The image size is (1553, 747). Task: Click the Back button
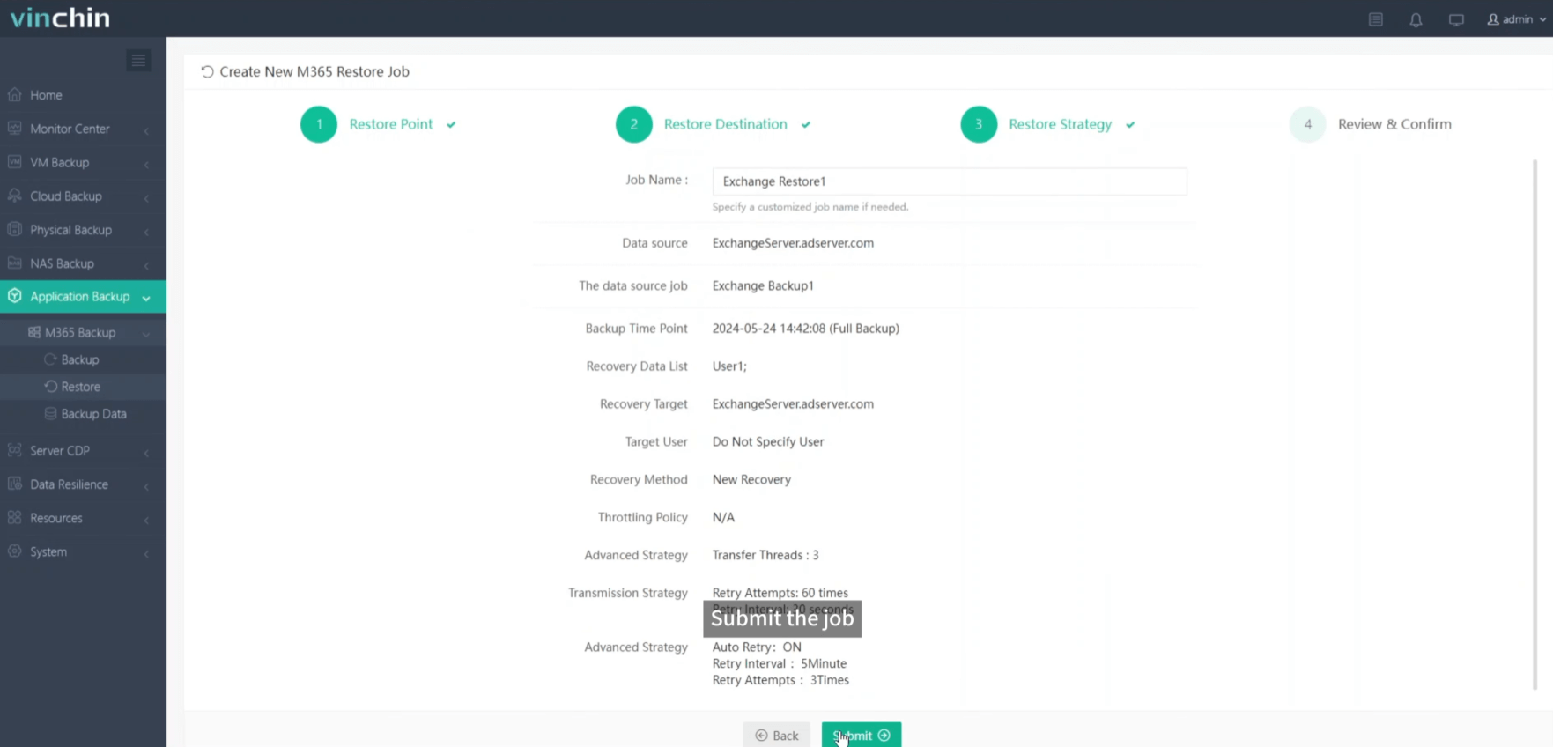[x=776, y=735]
